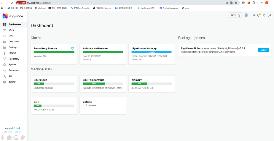Click the Repository sidebar icon
Image resolution: width=274 pixels, height=141 pixels.
pyautogui.click(x=4, y=59)
